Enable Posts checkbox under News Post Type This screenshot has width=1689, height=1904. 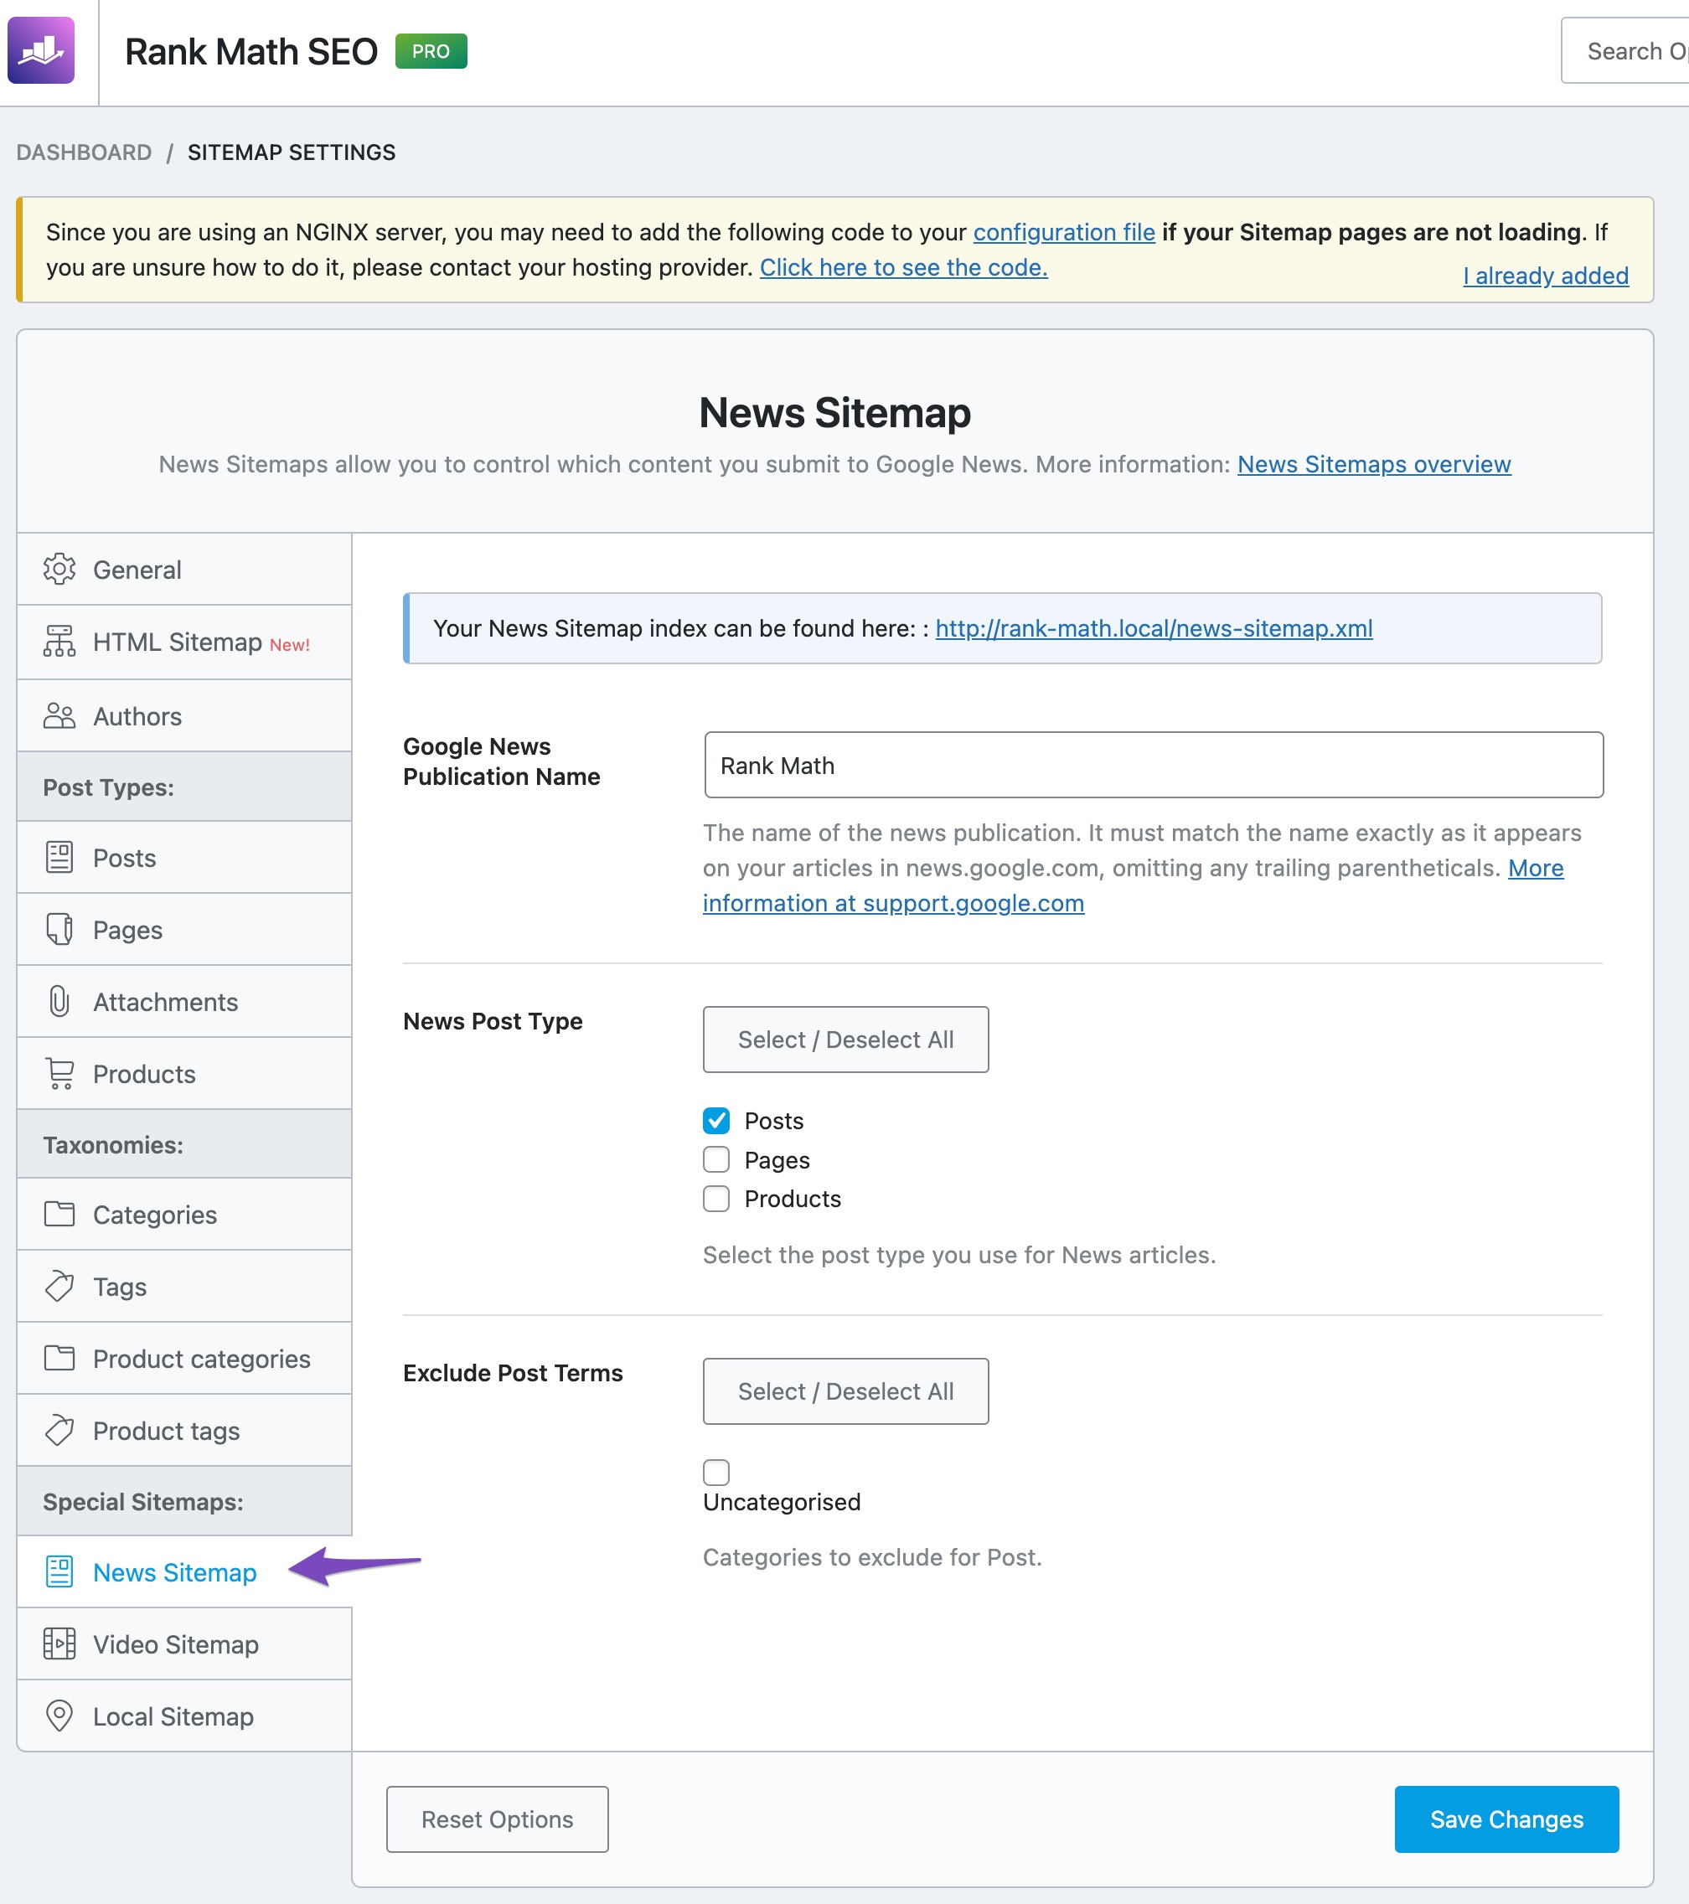click(x=715, y=1120)
